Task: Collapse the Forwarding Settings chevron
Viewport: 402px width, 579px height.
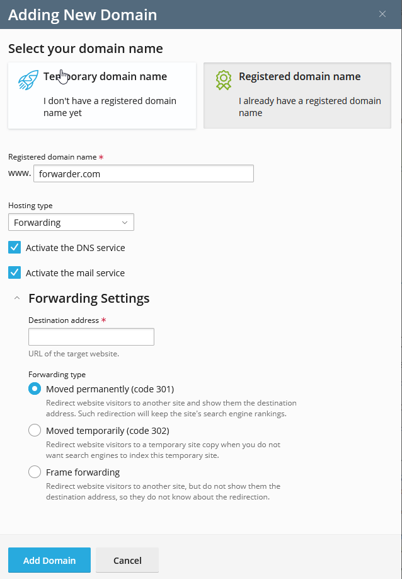Action: 17,298
